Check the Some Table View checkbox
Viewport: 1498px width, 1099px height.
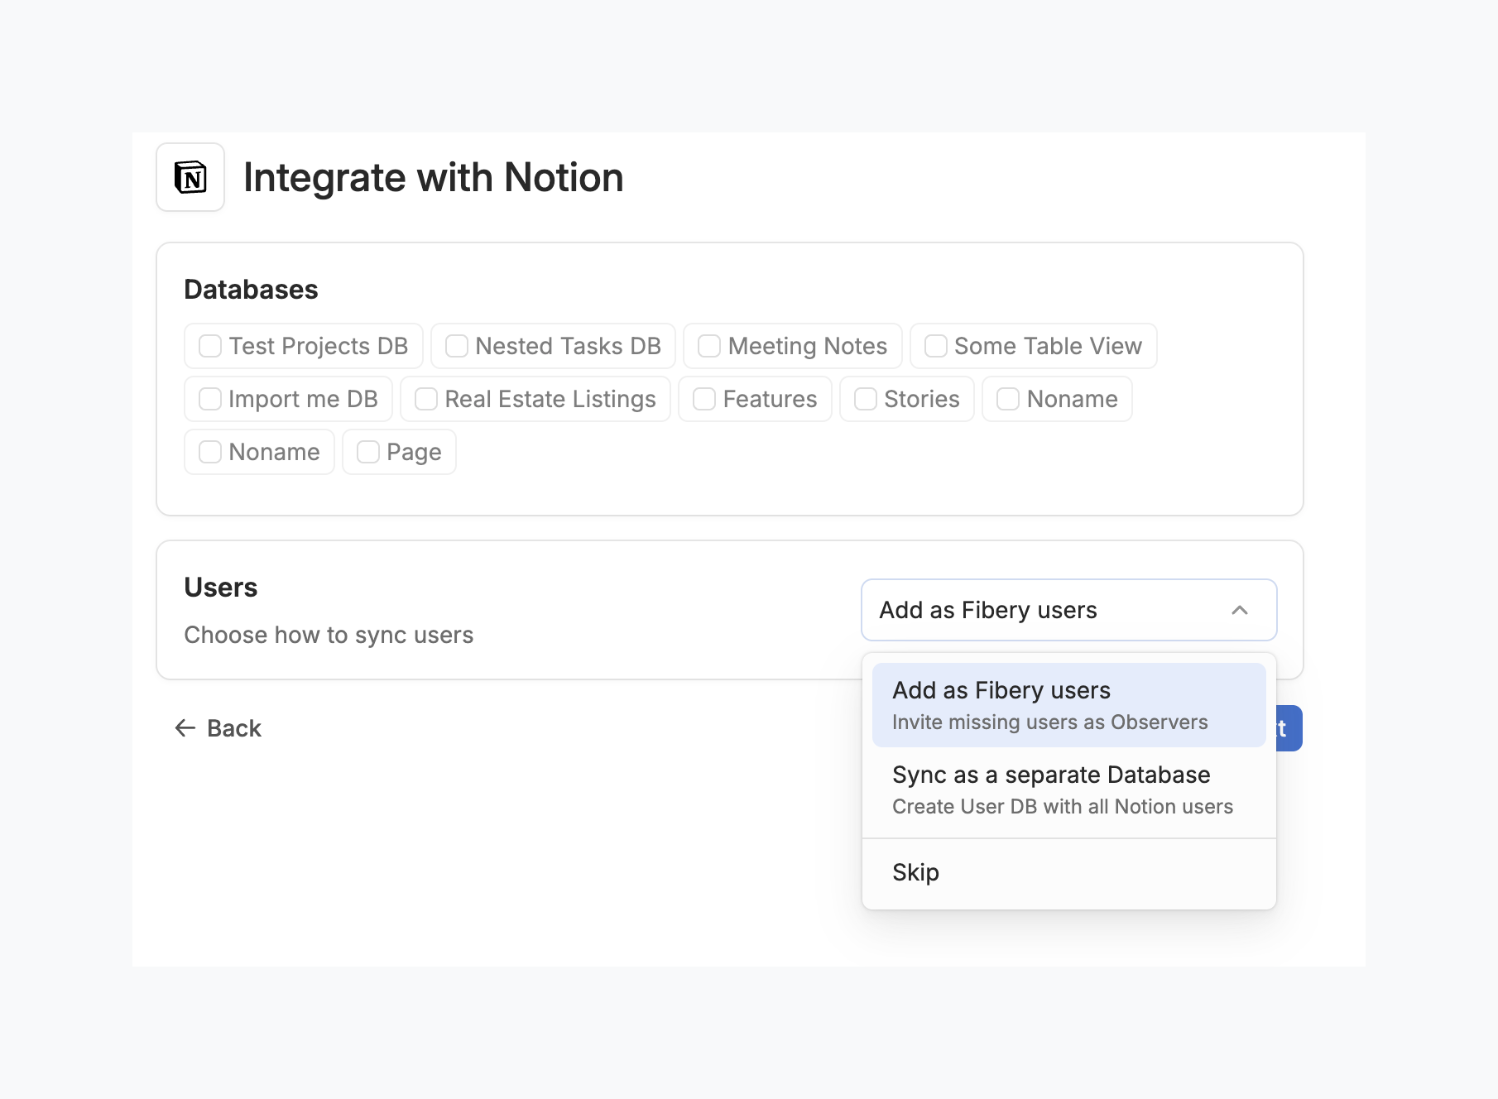(x=936, y=346)
